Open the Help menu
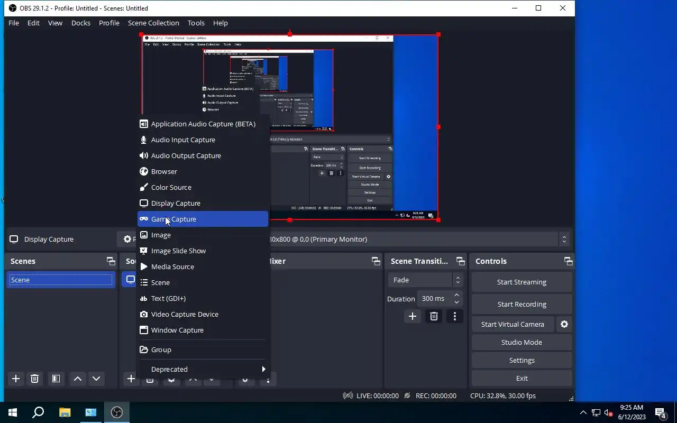 point(221,23)
